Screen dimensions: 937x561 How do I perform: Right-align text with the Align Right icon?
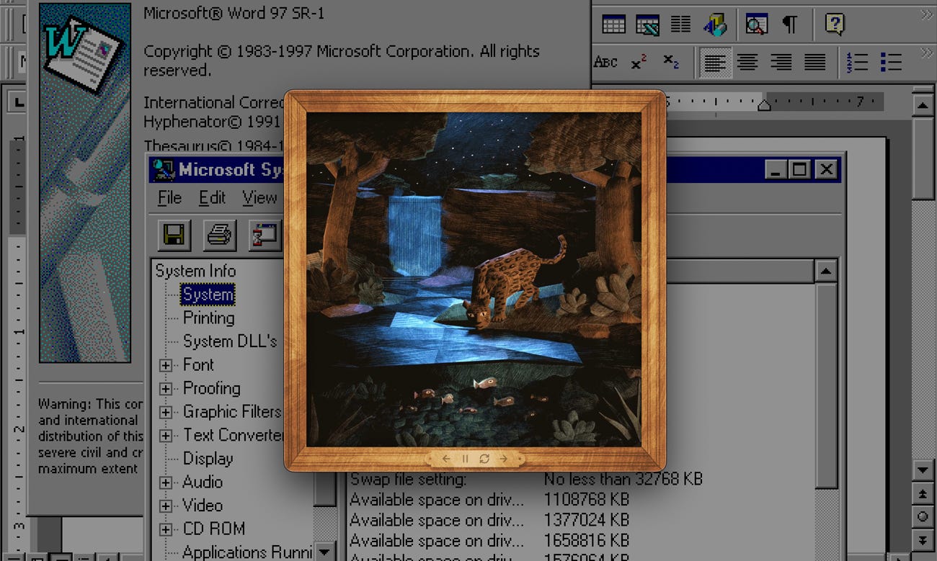click(x=781, y=63)
